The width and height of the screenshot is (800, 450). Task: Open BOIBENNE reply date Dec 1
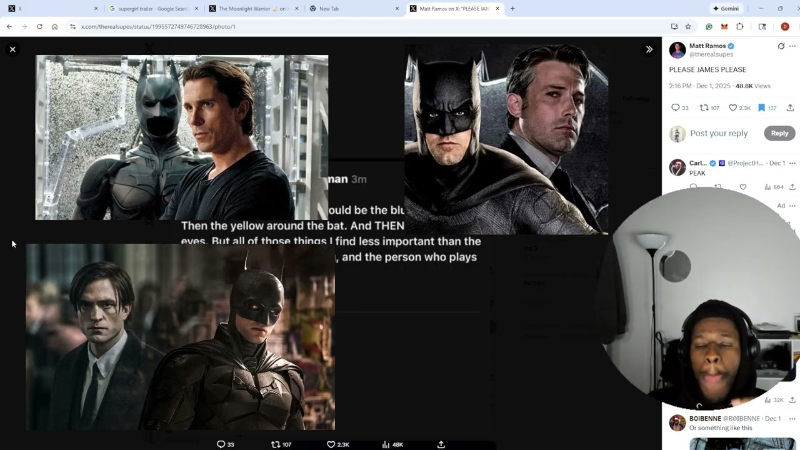click(773, 419)
